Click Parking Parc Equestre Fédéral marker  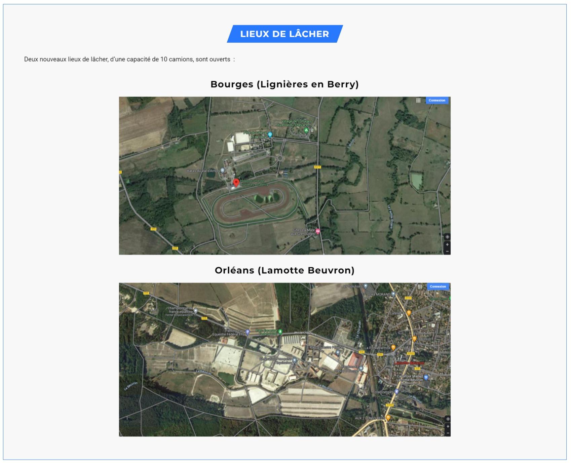(x=248, y=332)
